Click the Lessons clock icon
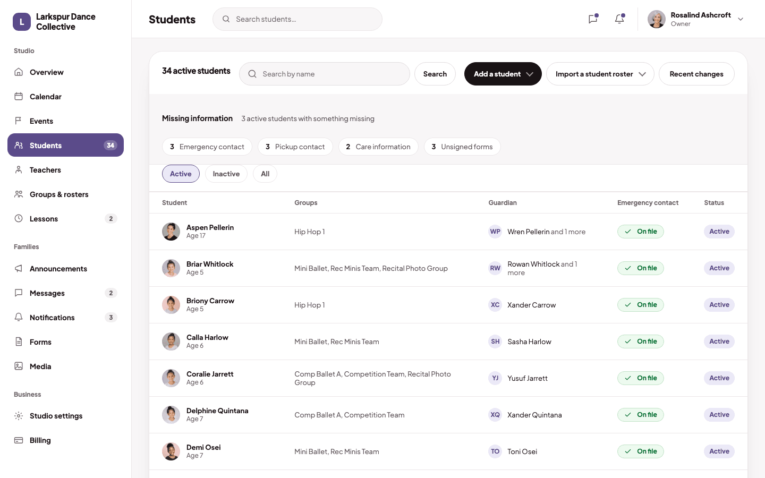765x478 pixels. click(19, 219)
